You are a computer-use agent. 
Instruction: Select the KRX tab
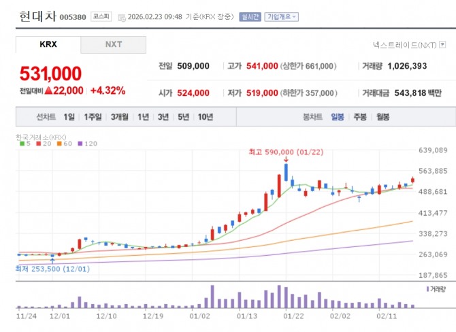pyautogui.click(x=48, y=45)
